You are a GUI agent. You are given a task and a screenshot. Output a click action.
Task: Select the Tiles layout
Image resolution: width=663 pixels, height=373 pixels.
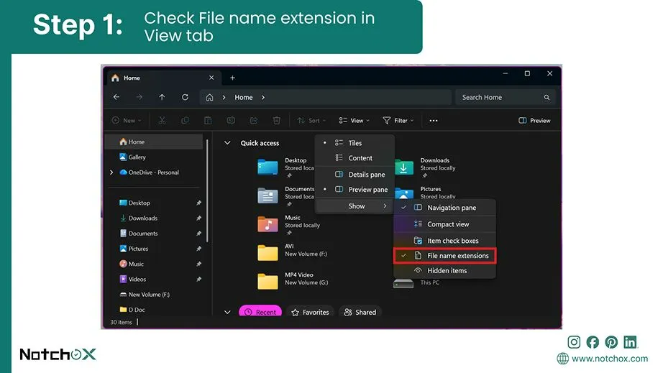pyautogui.click(x=355, y=143)
